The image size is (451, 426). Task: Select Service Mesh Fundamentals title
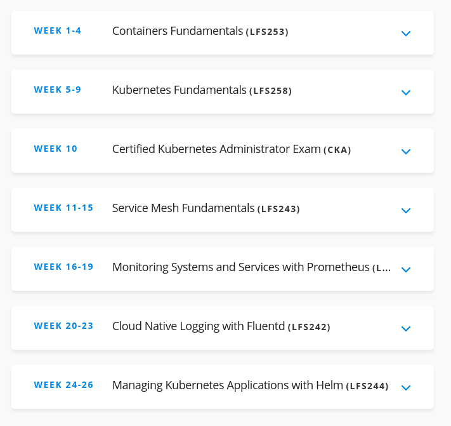tap(206, 208)
